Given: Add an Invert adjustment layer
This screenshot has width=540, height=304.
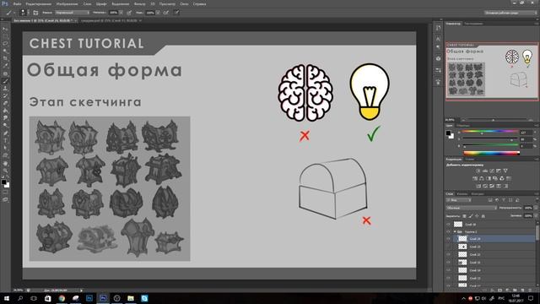Looking at the screenshot, I should tap(478, 186).
